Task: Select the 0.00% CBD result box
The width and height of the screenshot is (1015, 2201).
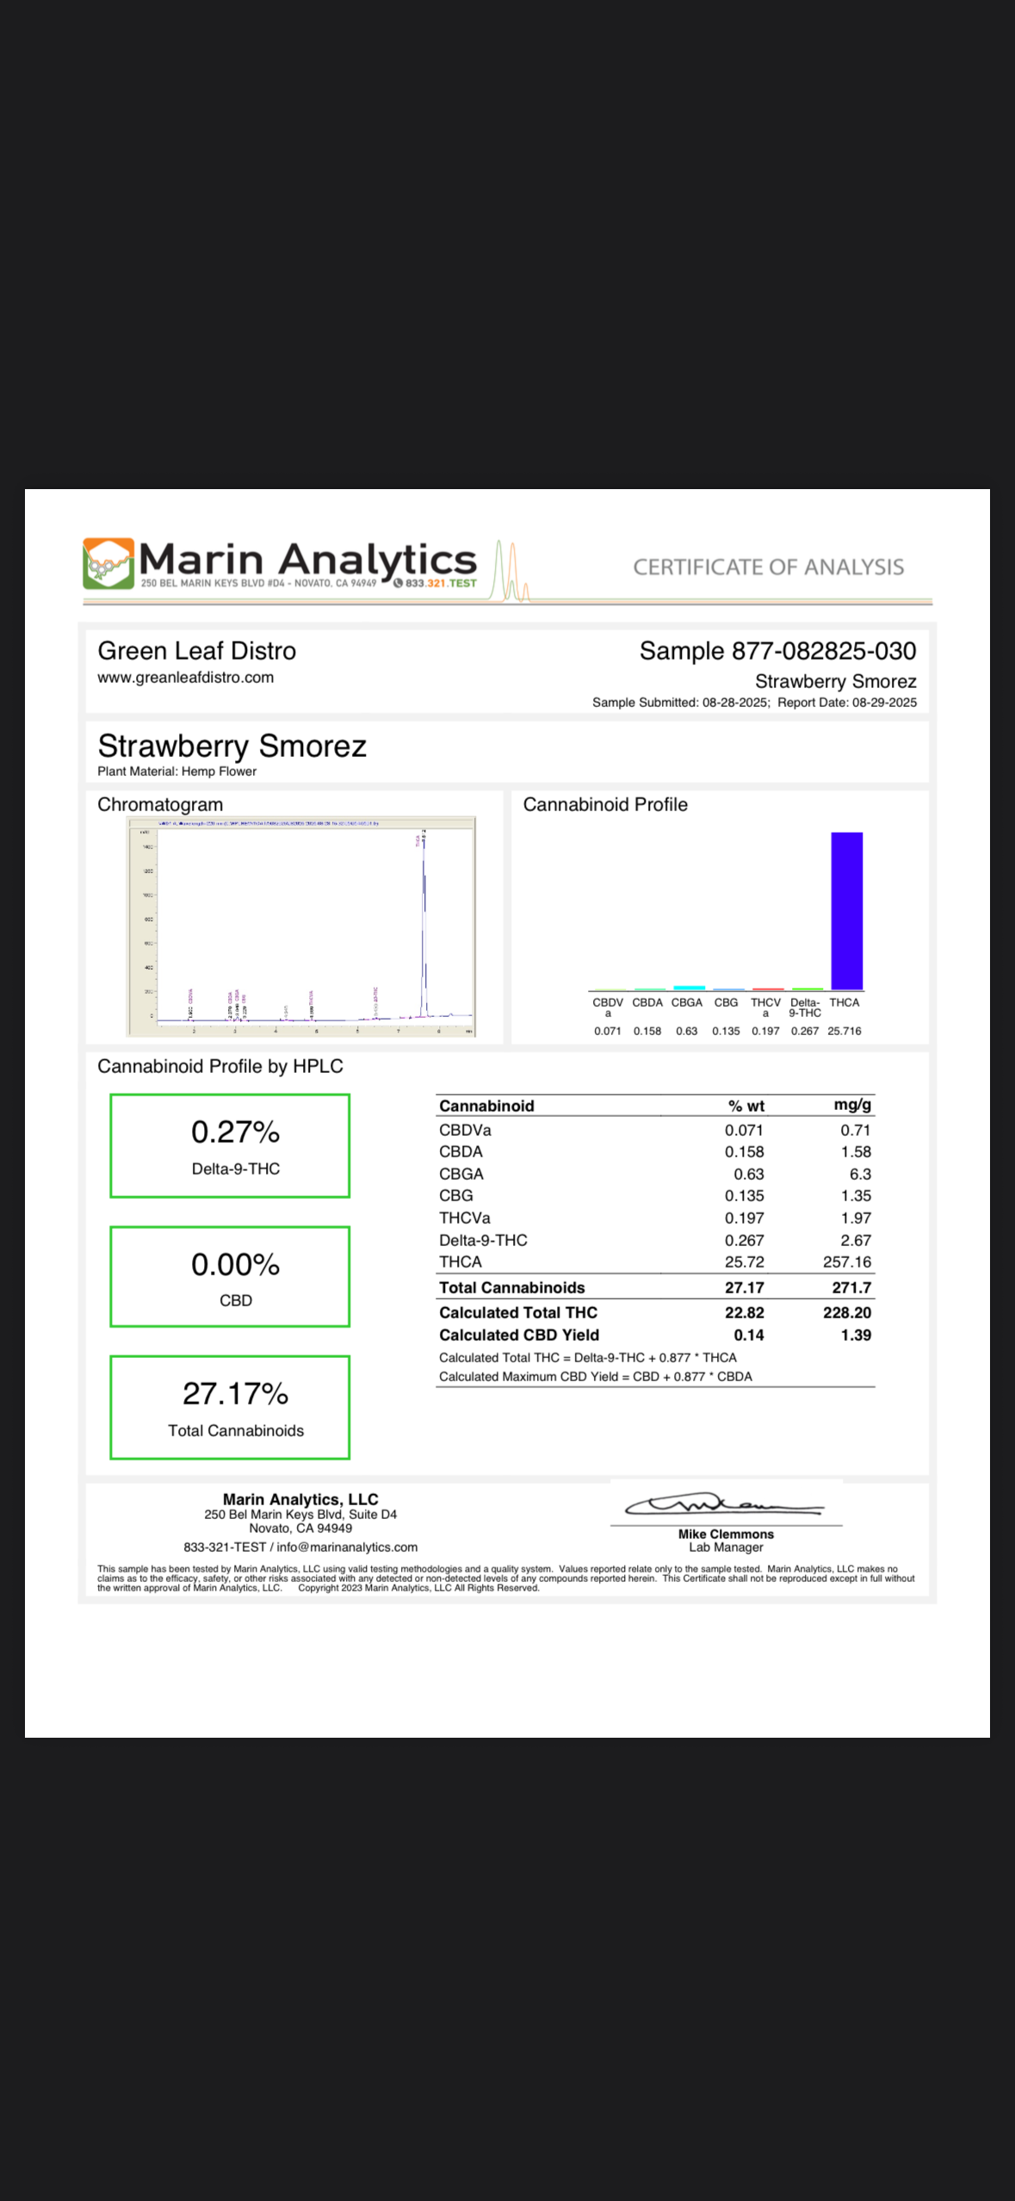Action: coord(230,1277)
